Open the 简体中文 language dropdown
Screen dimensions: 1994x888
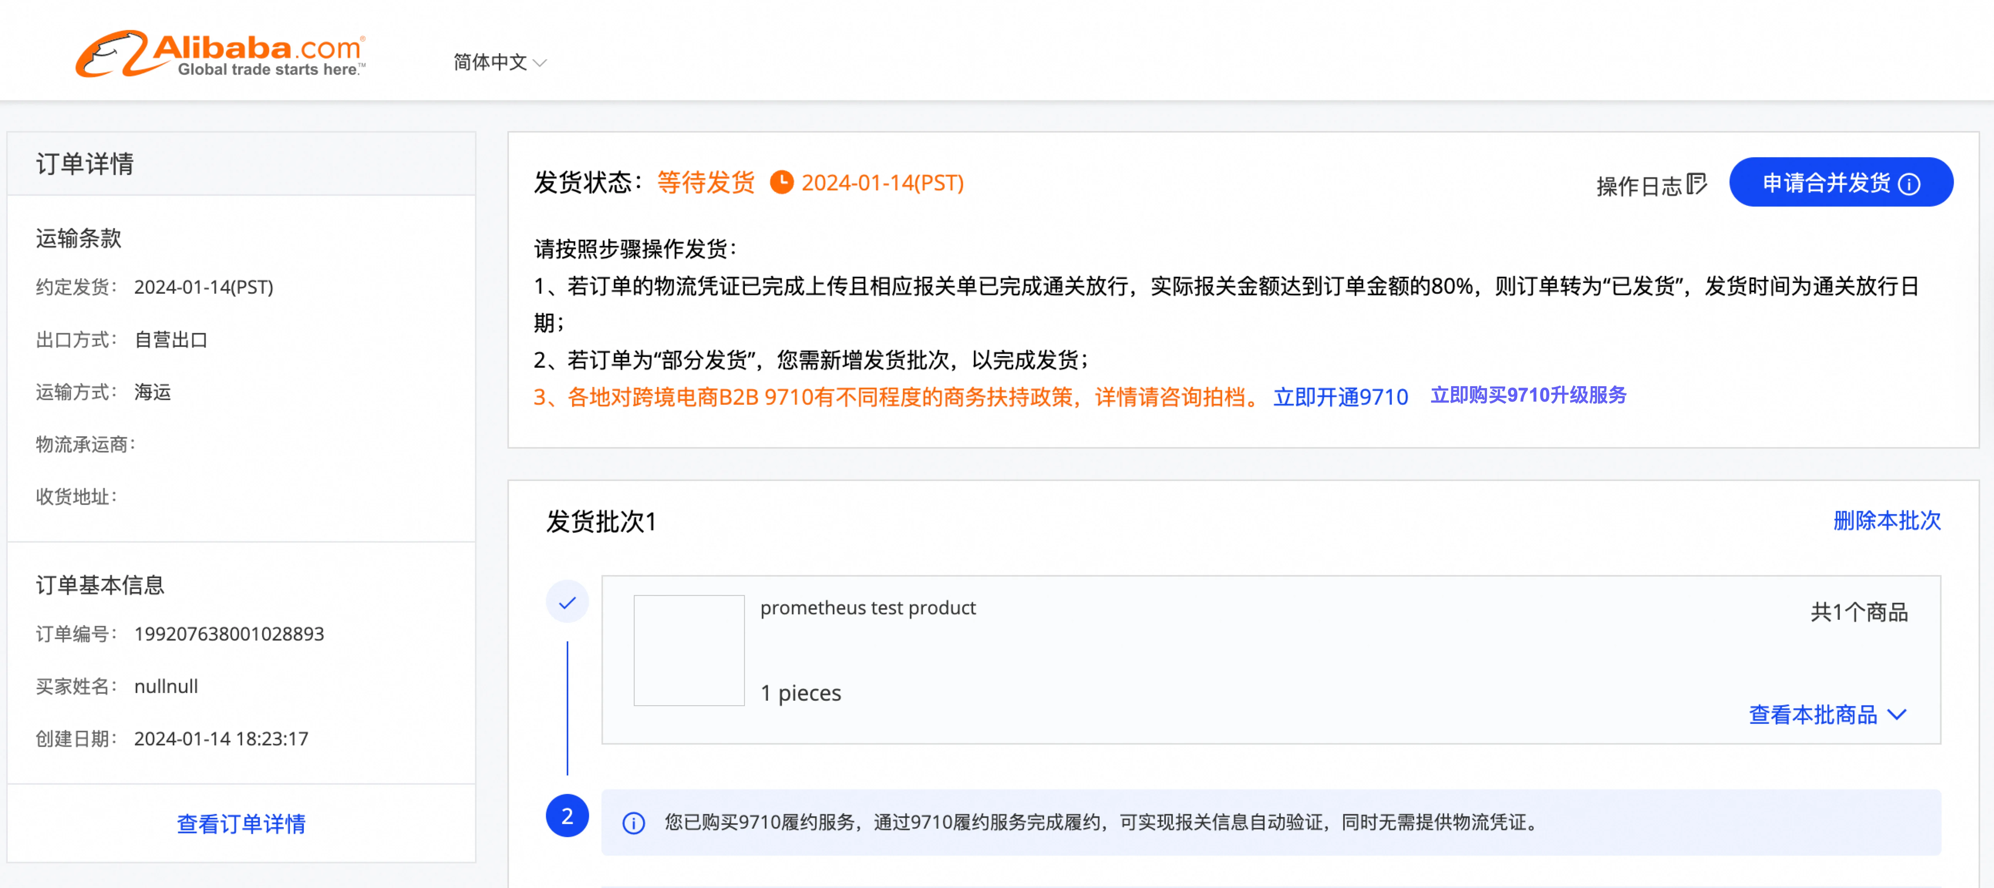[499, 62]
